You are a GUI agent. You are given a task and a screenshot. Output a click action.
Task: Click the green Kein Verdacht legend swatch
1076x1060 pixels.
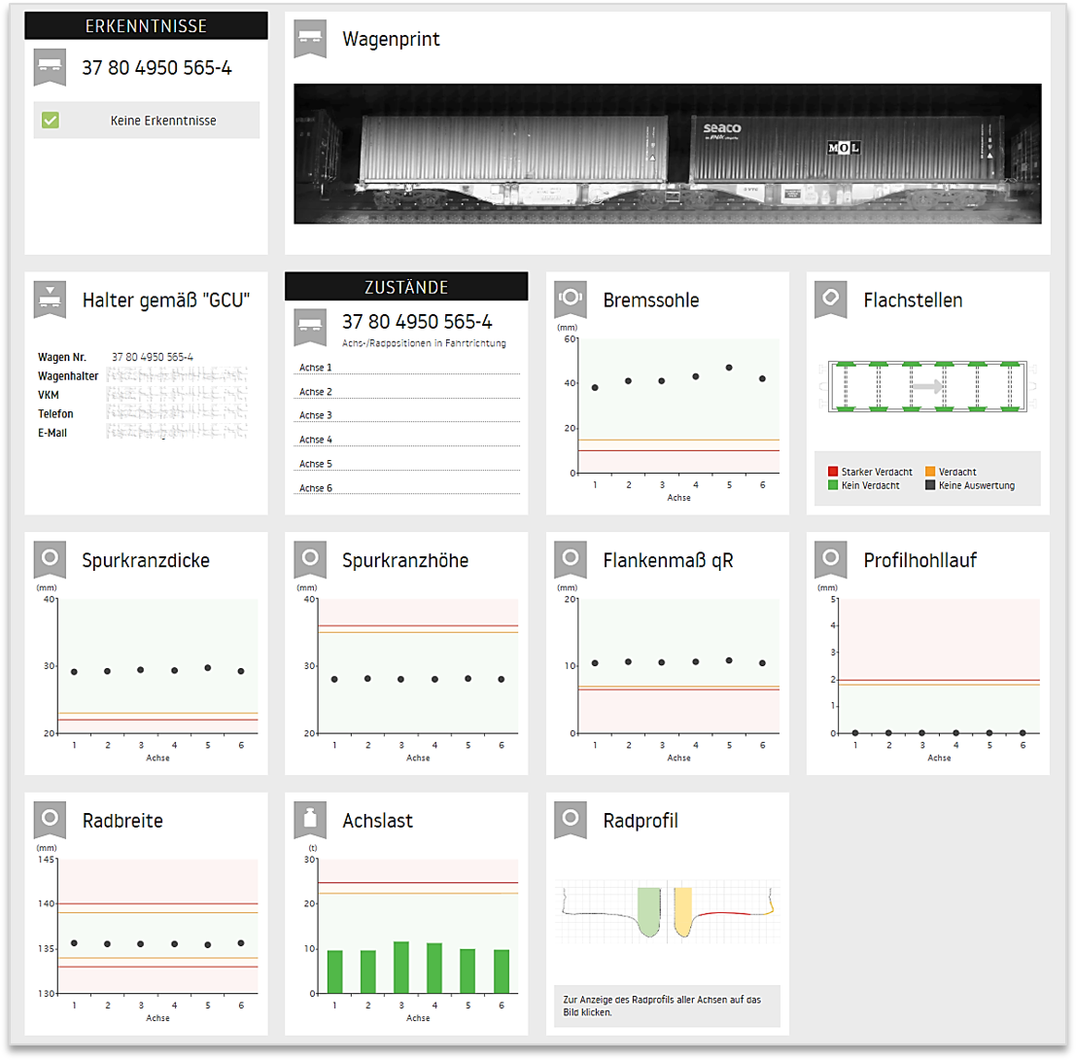coord(833,485)
